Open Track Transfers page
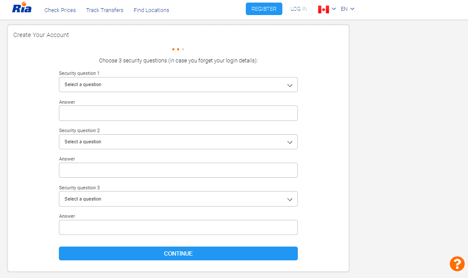 click(104, 10)
